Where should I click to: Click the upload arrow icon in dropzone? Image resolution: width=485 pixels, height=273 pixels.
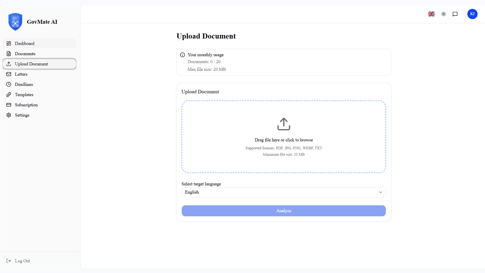point(284,124)
